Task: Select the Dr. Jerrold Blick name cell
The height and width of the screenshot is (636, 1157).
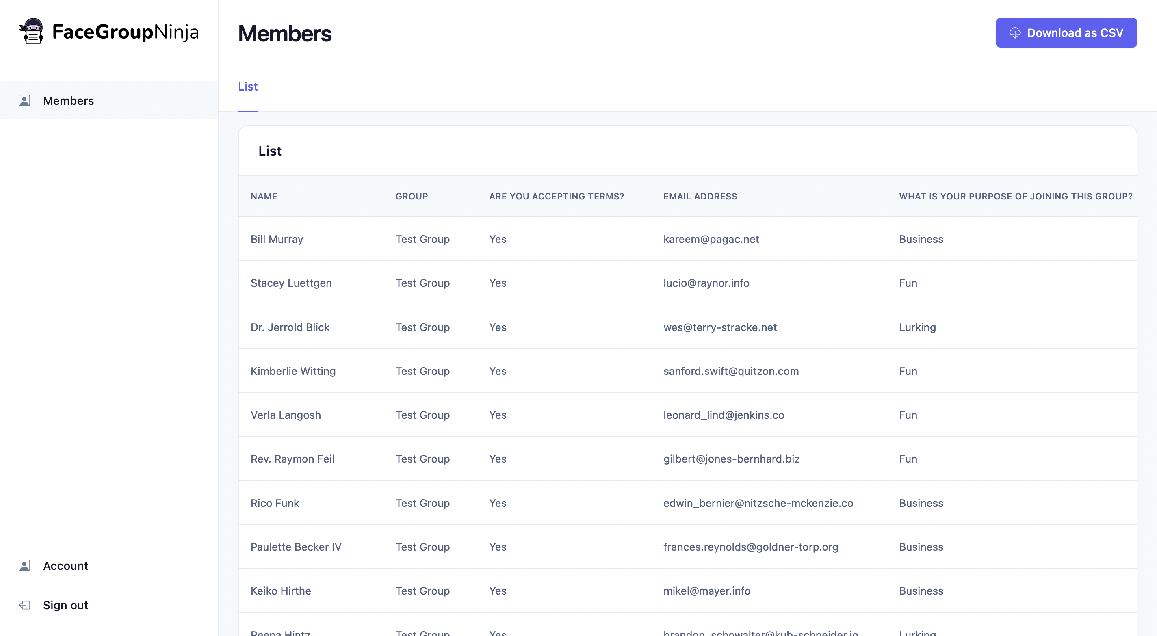Action: (x=290, y=327)
